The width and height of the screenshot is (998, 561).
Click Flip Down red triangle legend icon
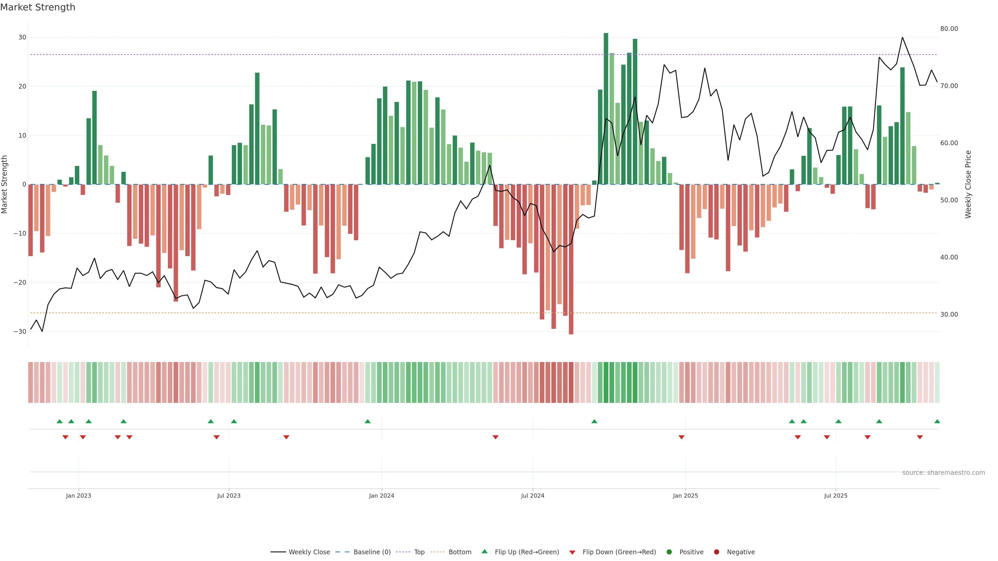pyautogui.click(x=572, y=552)
